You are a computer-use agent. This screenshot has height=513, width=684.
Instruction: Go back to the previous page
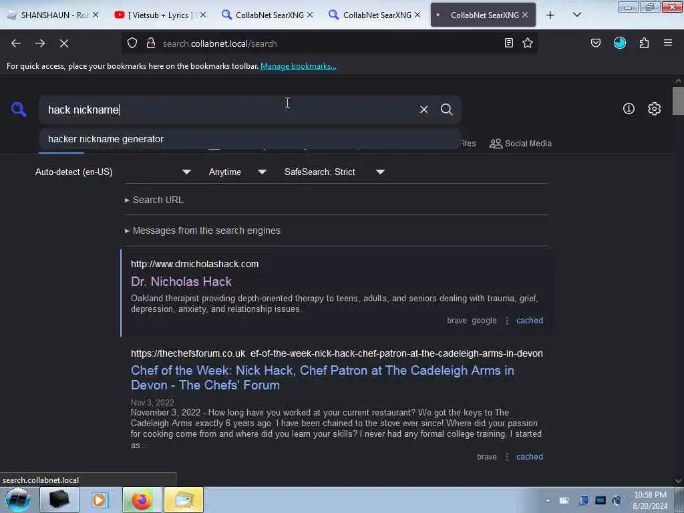coord(16,43)
